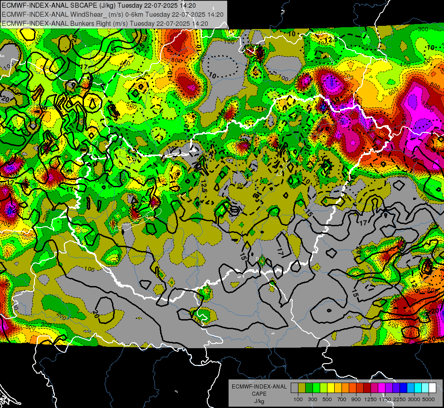Select the brick red swatch starting at 900

360,388
